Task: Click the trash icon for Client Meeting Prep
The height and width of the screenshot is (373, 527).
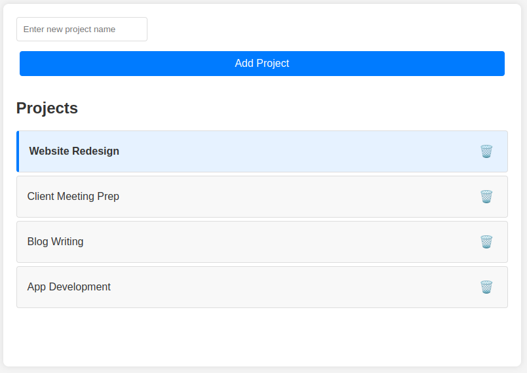Action: point(486,197)
